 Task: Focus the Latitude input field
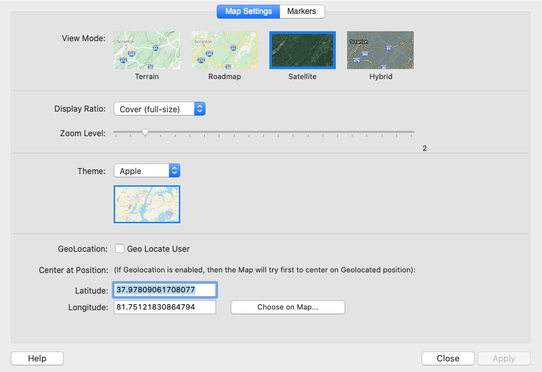click(x=165, y=290)
